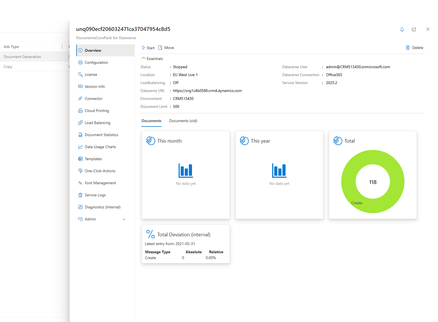Switch to the Documents (old) tab
Image resolution: width=438 pixels, height=322 pixels.
[x=183, y=121]
